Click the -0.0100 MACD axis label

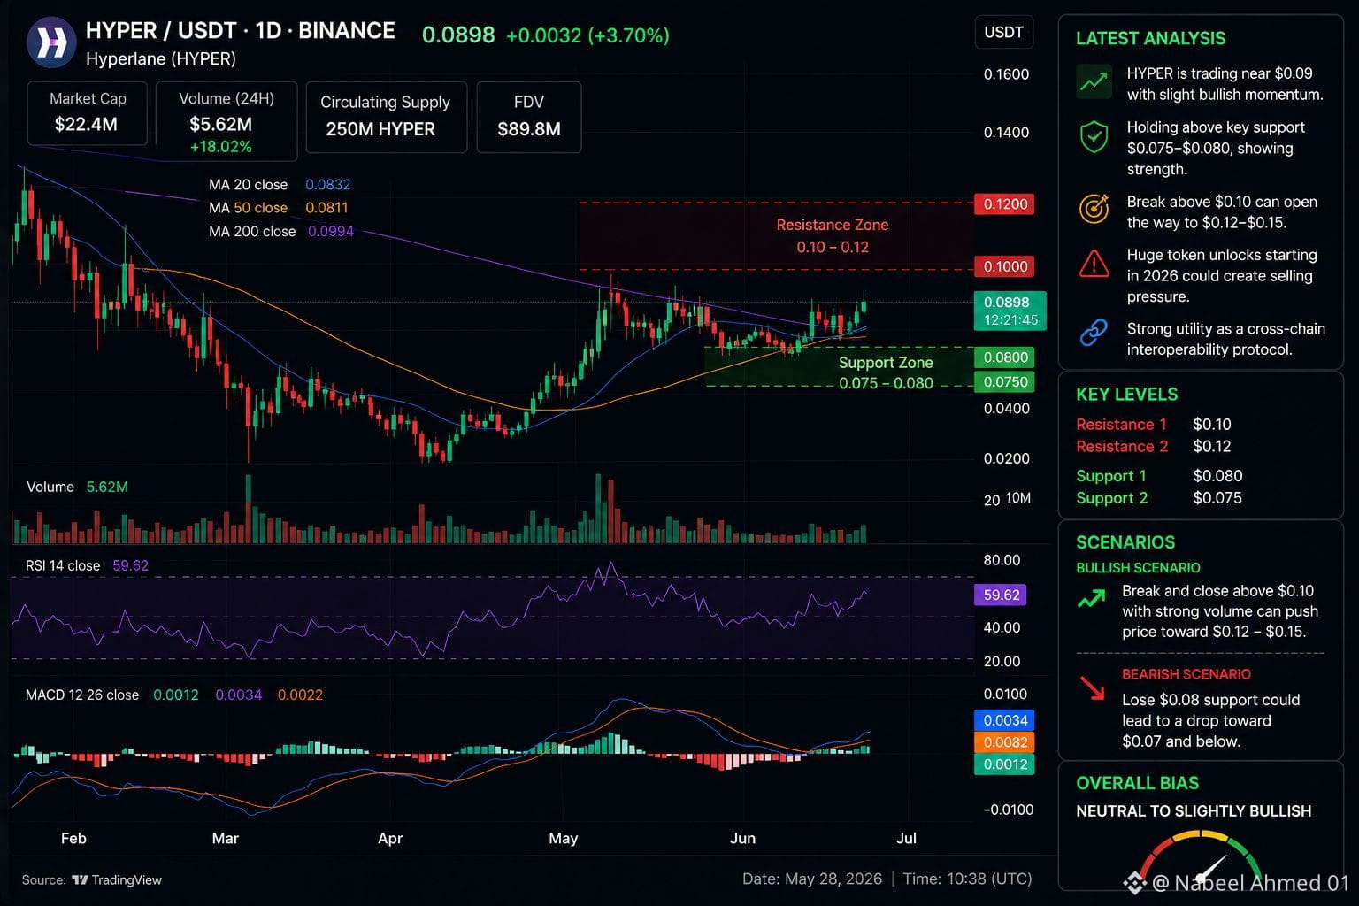tap(1008, 810)
